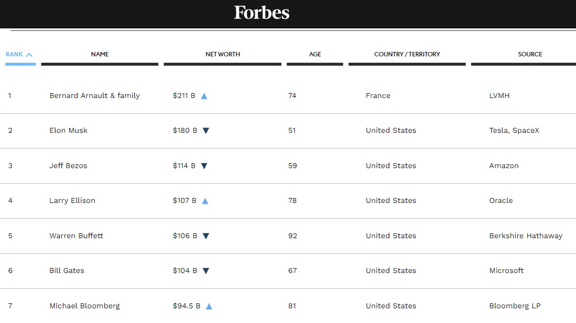Click down triangle next to Bill Gates' $104 B
576x323 pixels.
click(206, 271)
